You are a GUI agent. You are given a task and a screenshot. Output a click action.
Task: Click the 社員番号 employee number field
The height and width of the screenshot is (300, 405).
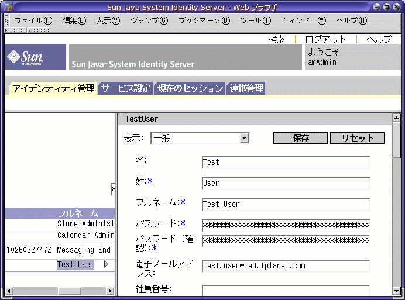coord(286,290)
